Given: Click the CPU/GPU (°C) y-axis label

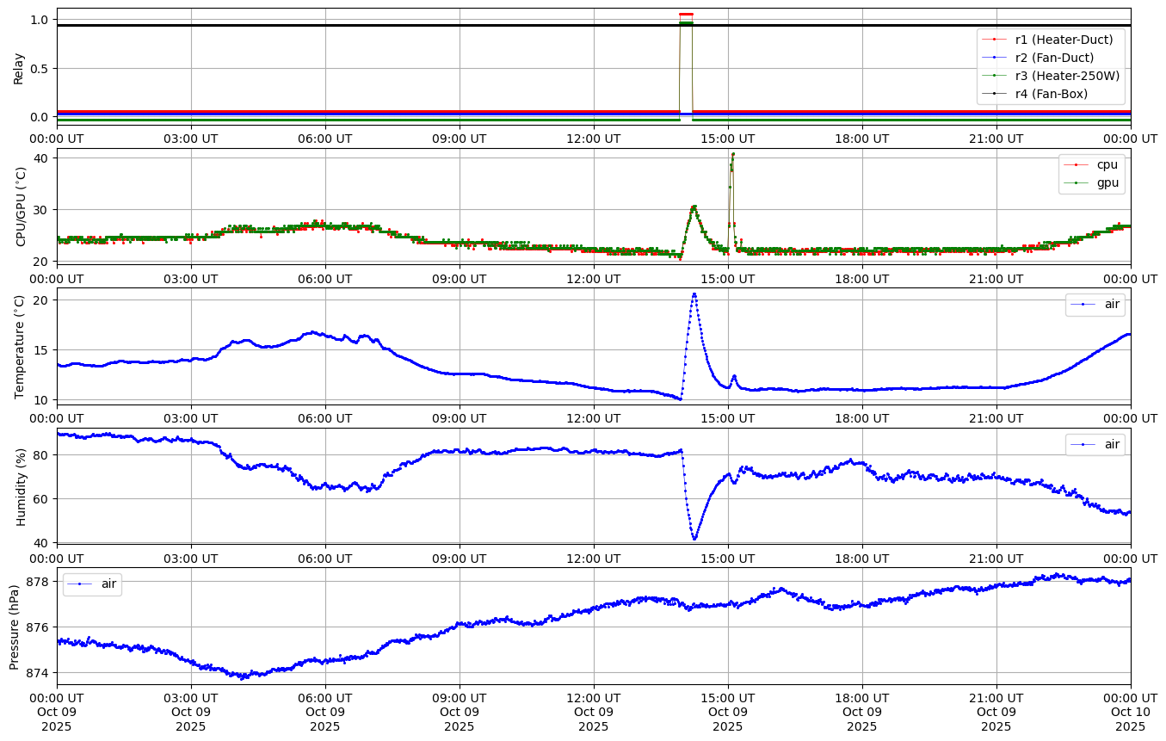Looking at the screenshot, I should (22, 207).
